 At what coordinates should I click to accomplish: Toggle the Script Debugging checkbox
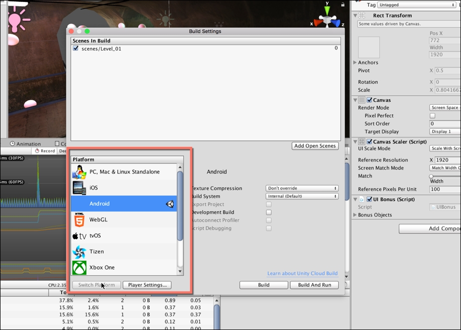click(x=269, y=228)
